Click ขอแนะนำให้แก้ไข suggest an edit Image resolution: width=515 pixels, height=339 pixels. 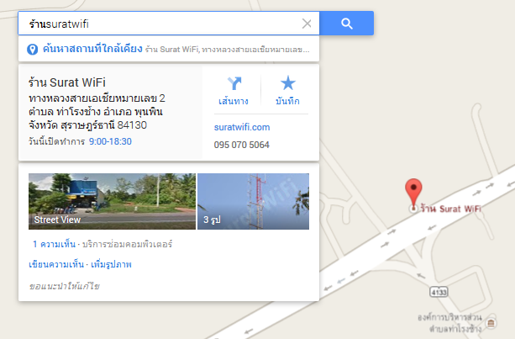pyautogui.click(x=64, y=286)
